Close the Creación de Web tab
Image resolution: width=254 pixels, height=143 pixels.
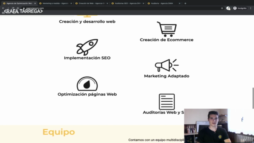coord(107,4)
